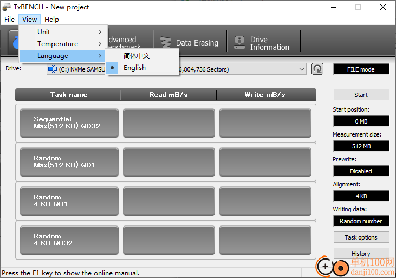Click the Data Erasing eraser icon
This screenshot has height=278, width=396.
[165, 43]
